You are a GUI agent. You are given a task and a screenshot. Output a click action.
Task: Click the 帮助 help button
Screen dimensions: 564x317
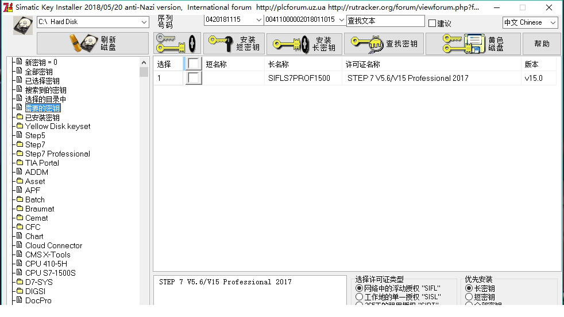pyautogui.click(x=542, y=44)
